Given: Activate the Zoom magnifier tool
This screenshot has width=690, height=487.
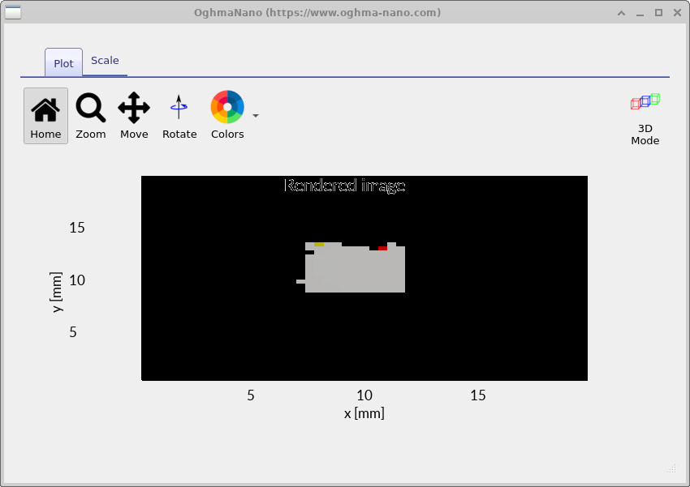Looking at the screenshot, I should [90, 115].
